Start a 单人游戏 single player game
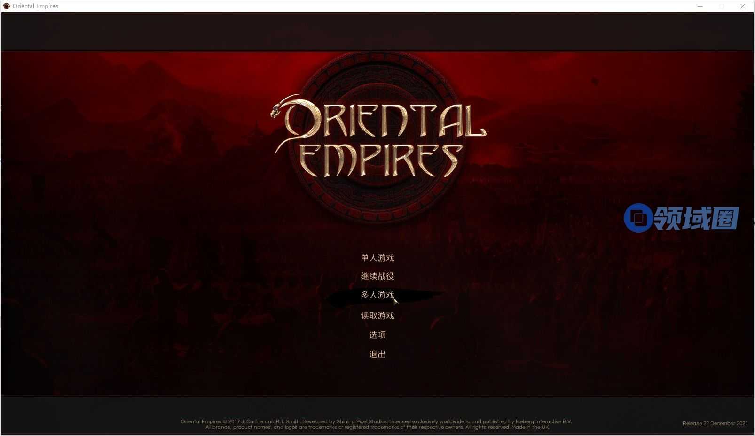Screen dimensions: 755x436 377,258
